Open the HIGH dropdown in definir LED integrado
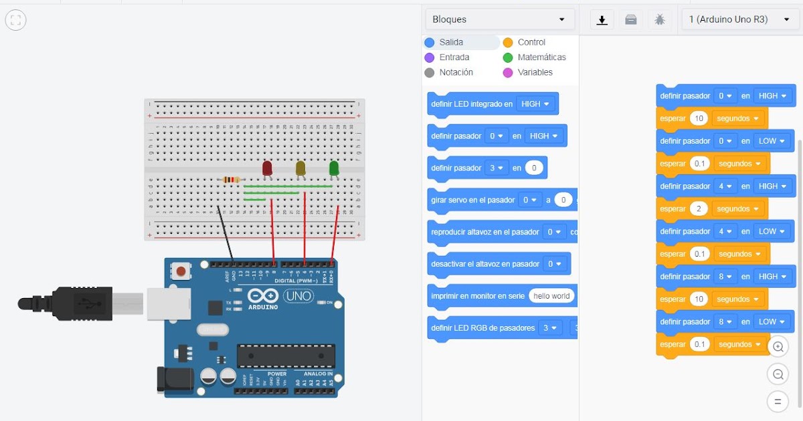Image resolution: width=803 pixels, height=421 pixels. coord(535,104)
